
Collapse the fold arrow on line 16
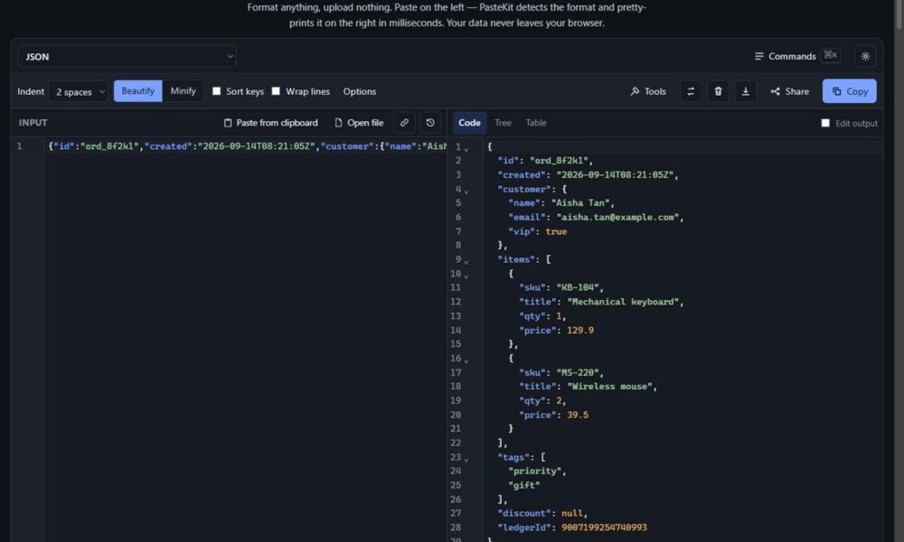pyautogui.click(x=466, y=360)
